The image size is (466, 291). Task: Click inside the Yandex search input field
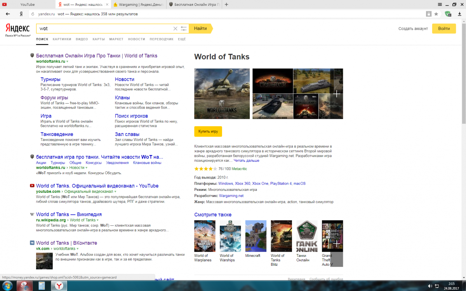coord(105,29)
